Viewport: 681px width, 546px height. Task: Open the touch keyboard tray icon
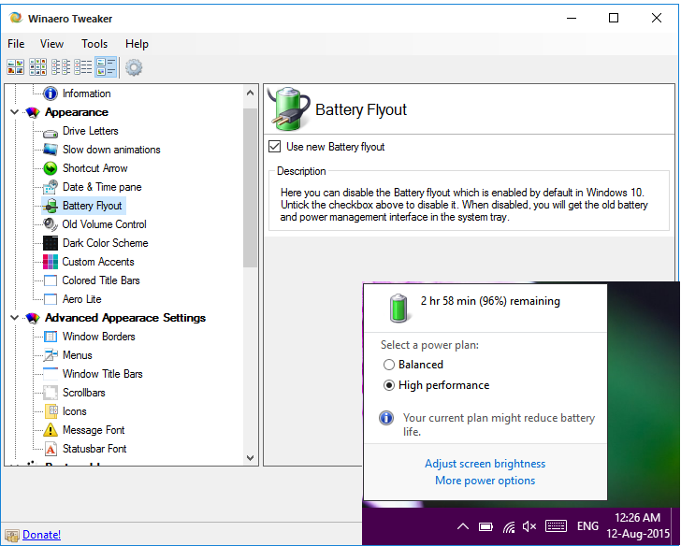pos(556,526)
